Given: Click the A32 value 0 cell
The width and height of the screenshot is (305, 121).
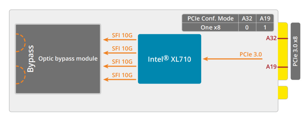Looking at the screenshot, I should [x=247, y=27].
